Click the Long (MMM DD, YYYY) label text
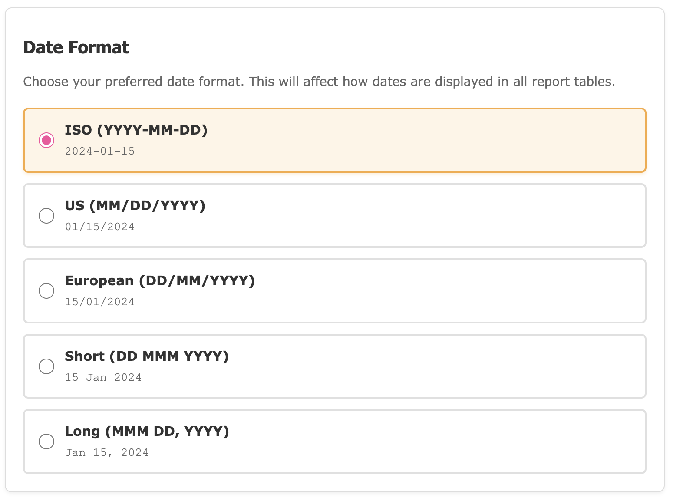This screenshot has width=673, height=501. 147,431
